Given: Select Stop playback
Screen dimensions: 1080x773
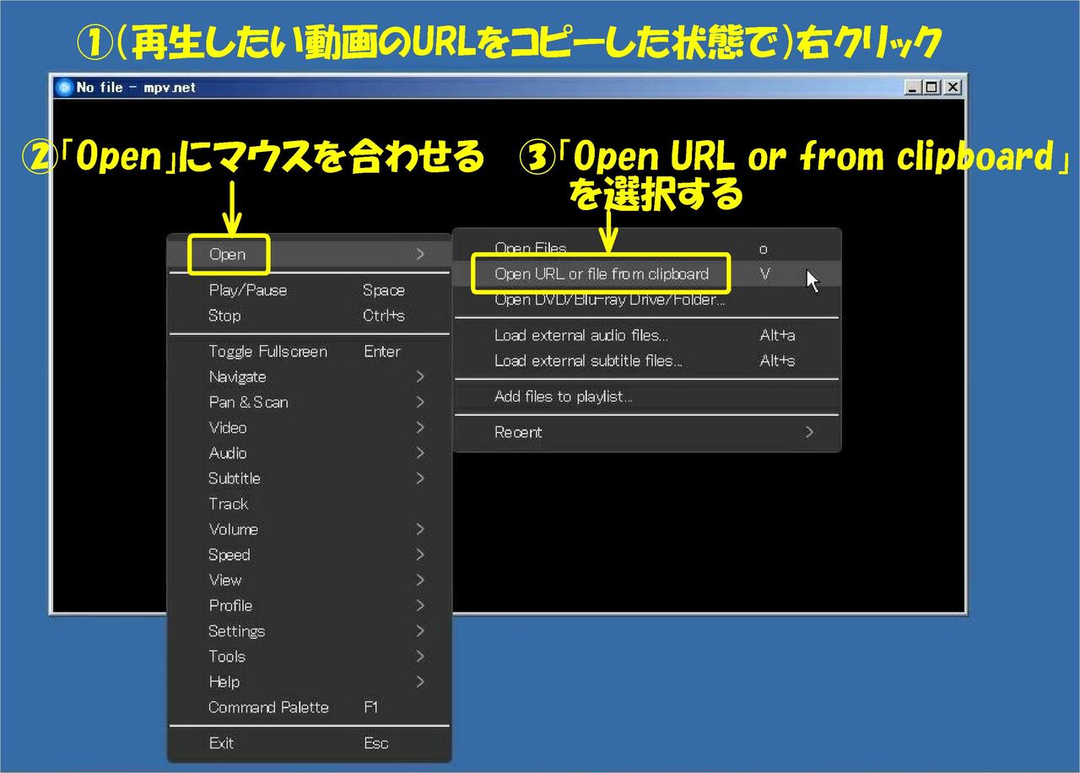Looking at the screenshot, I should [x=223, y=316].
